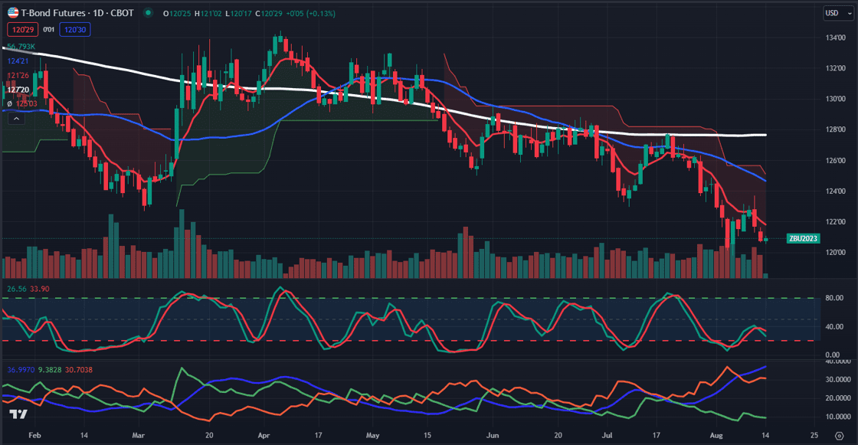
Task: Click the price change +0'05 (+0.13%)
Action: tap(311, 13)
